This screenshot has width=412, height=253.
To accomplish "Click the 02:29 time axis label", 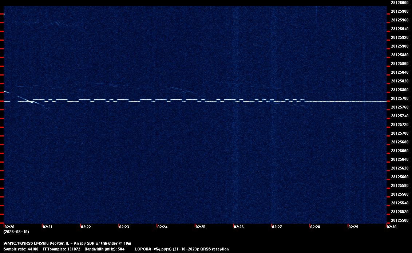I will (353, 227).
